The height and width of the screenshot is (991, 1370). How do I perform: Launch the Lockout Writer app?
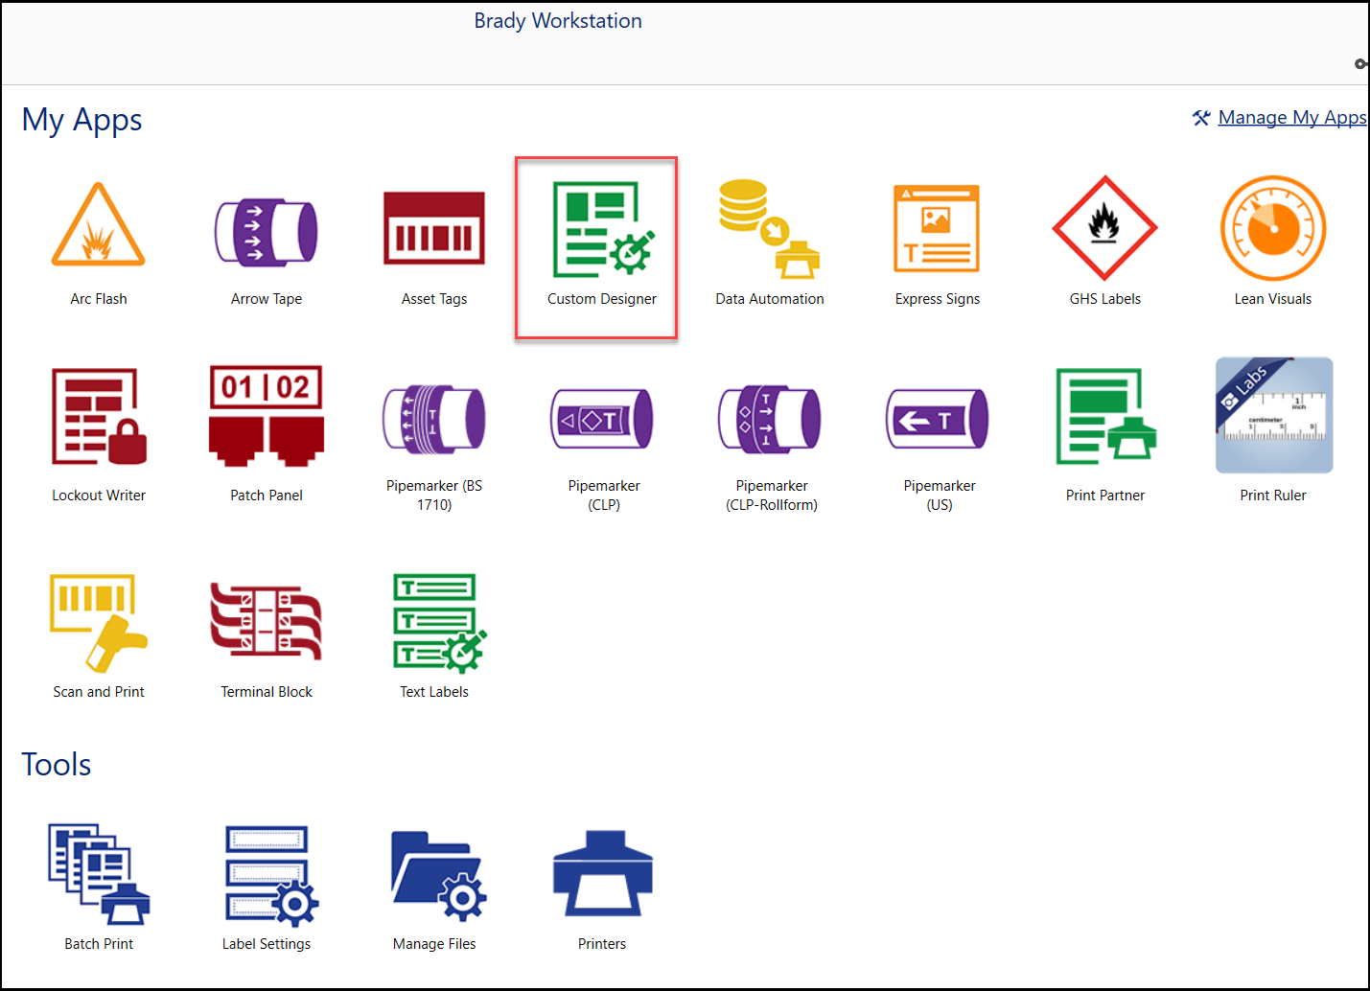pos(98,418)
